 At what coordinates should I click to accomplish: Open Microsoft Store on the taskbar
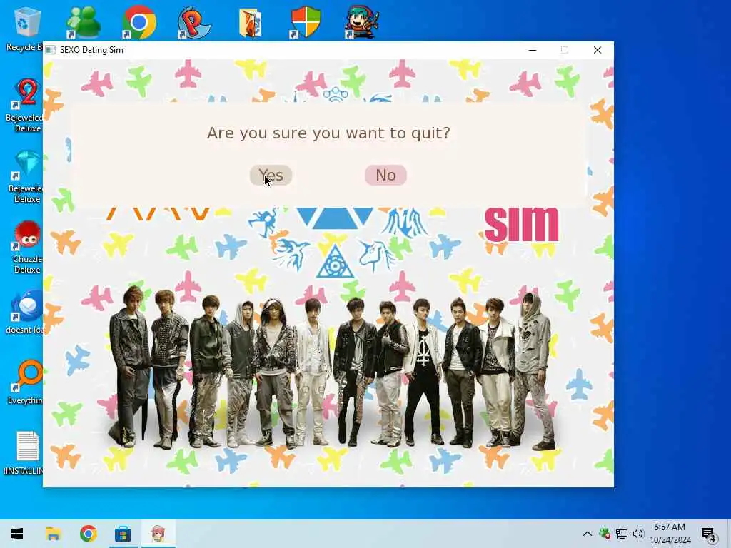coord(123,534)
